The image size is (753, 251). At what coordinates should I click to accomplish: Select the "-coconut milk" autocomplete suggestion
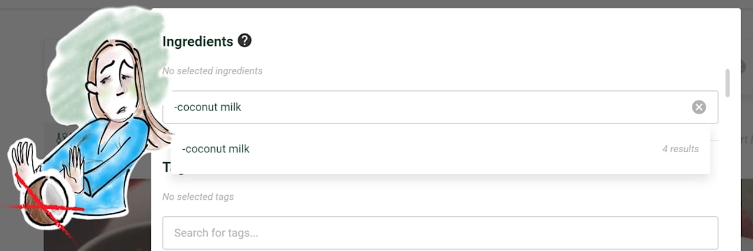click(x=216, y=149)
